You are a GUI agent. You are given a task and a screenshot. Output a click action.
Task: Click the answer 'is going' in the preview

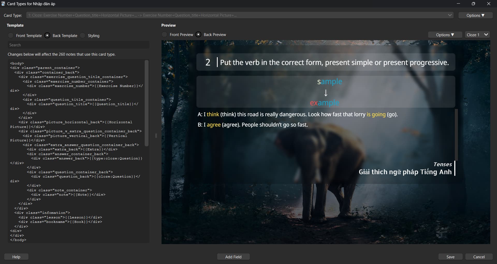pos(376,114)
